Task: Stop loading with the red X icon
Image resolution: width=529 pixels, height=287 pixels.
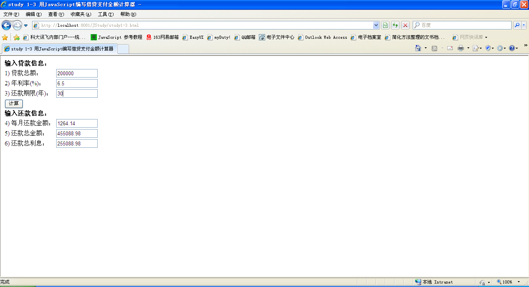Action: (405, 25)
